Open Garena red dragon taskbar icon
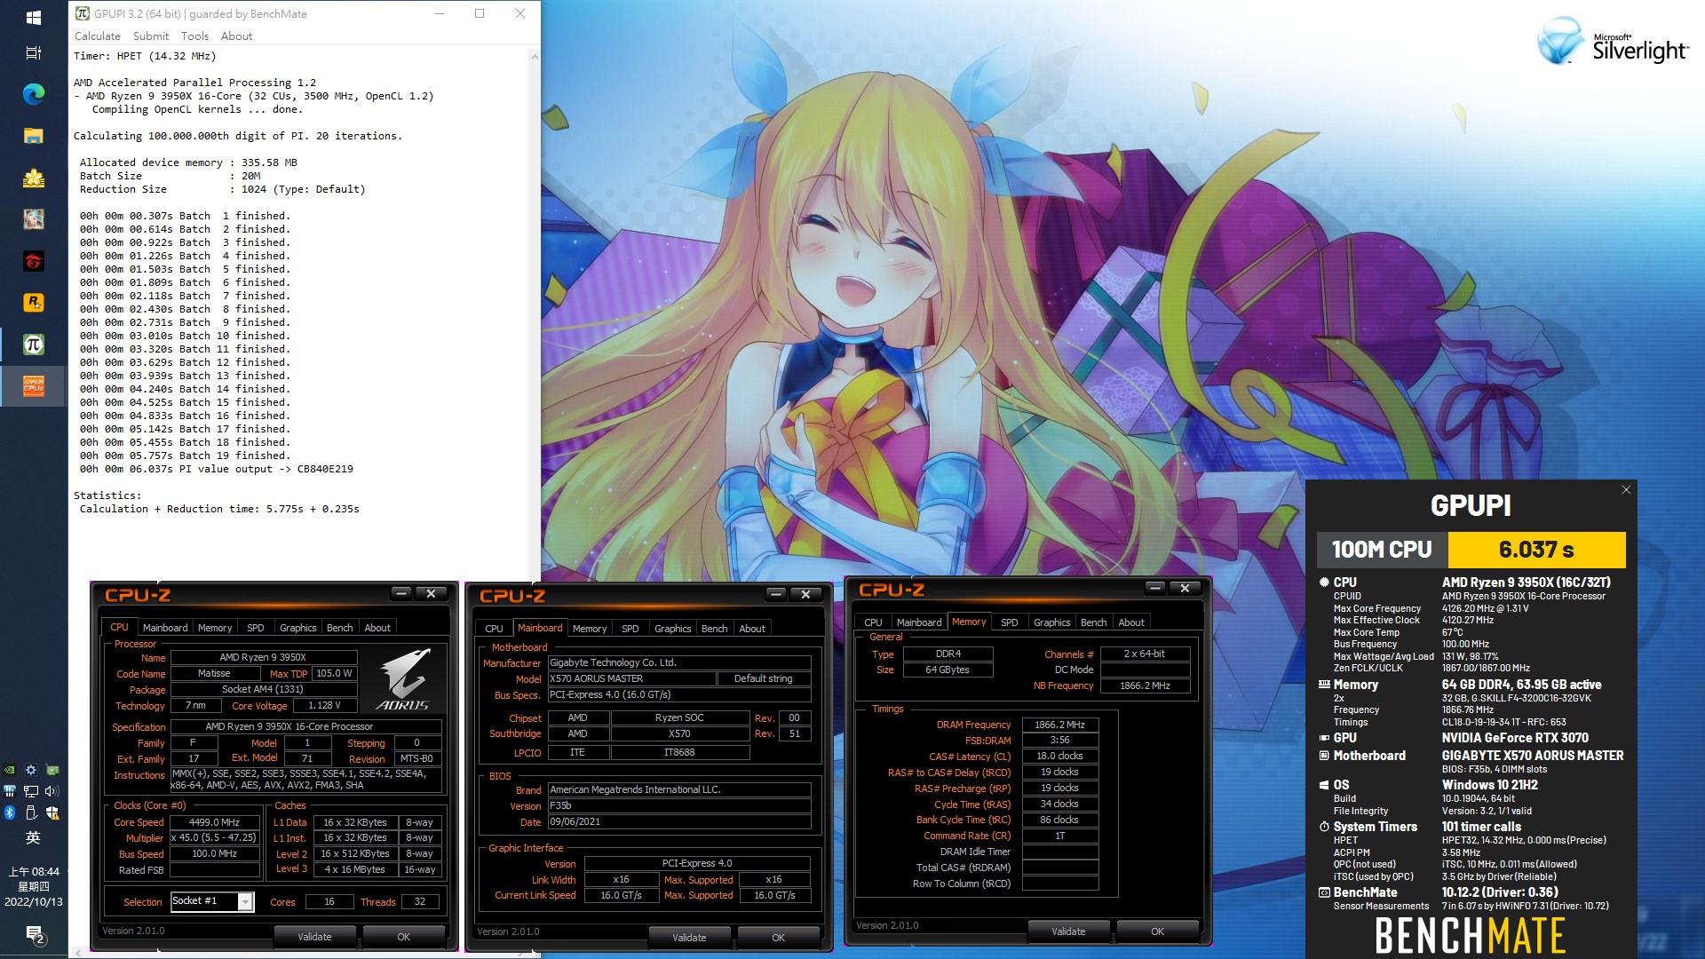 click(x=33, y=261)
